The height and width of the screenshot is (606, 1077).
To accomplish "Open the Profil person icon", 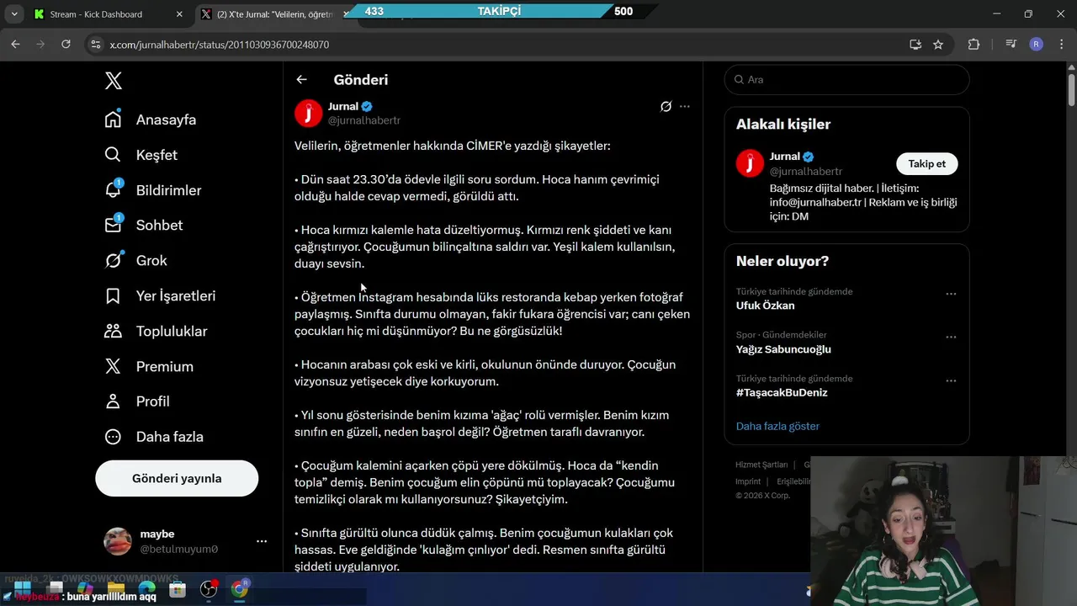I will point(113,401).
